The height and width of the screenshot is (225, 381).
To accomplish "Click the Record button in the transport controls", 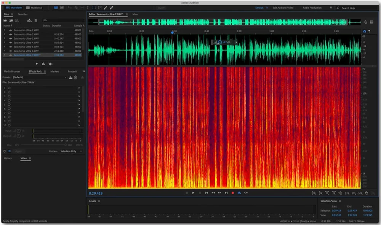I will click(x=233, y=193).
